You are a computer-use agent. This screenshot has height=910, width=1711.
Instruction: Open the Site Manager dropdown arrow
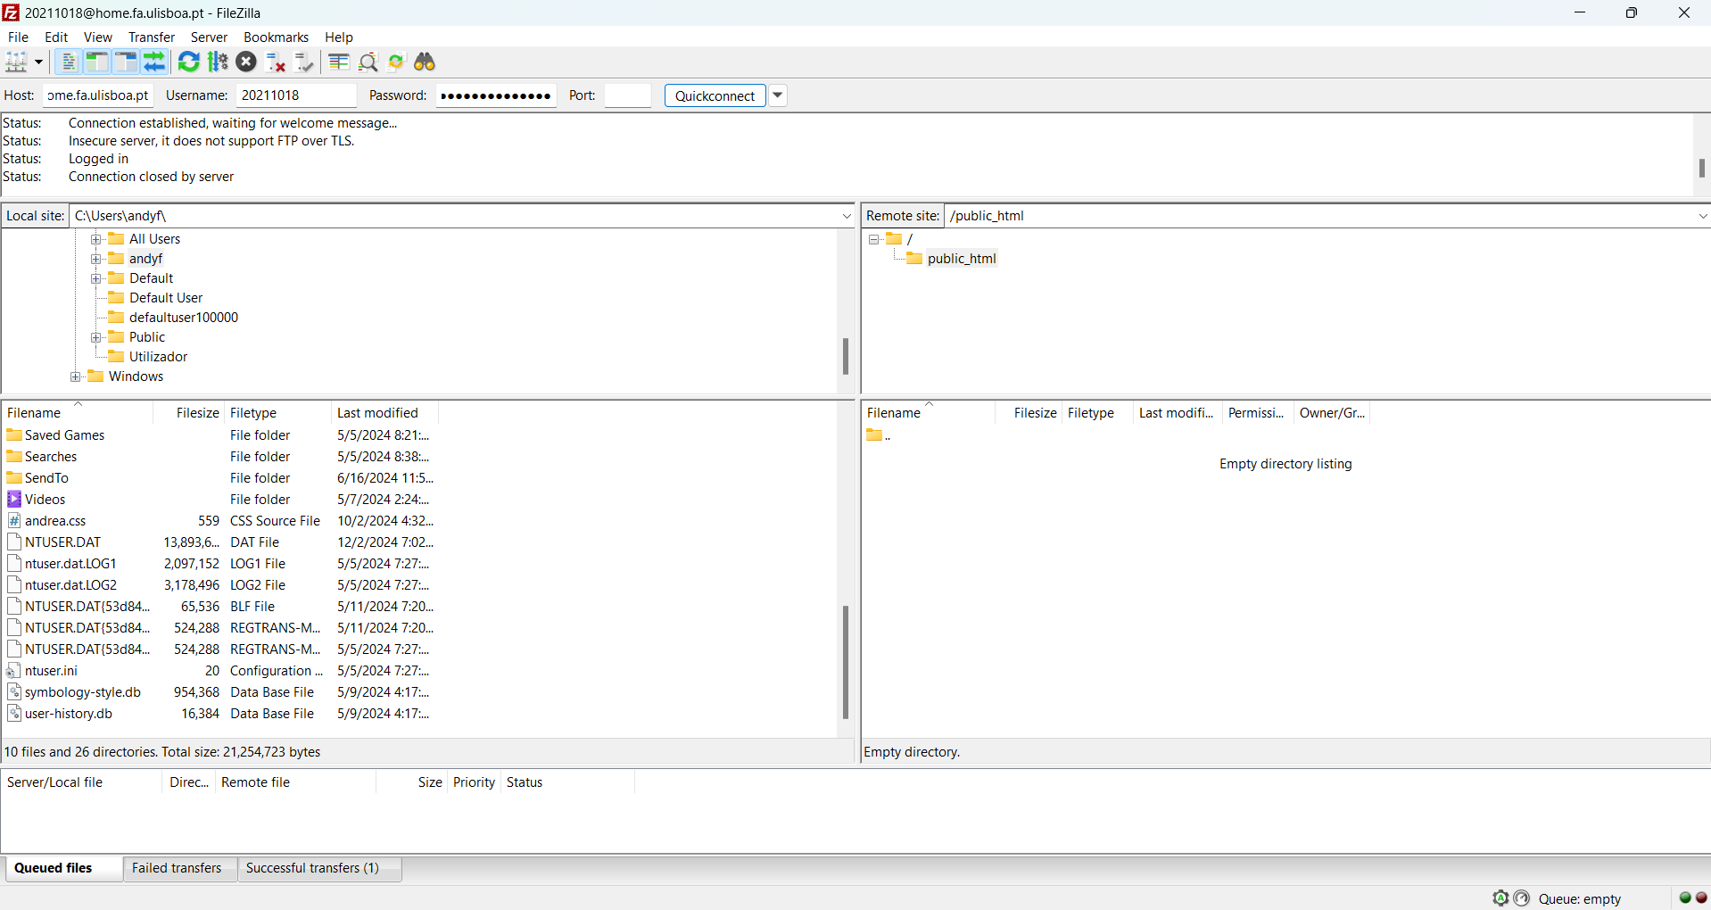pyautogui.click(x=38, y=62)
